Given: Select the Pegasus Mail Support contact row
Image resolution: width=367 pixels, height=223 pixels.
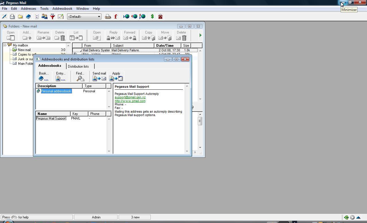Looking at the screenshot, I should tap(51, 118).
